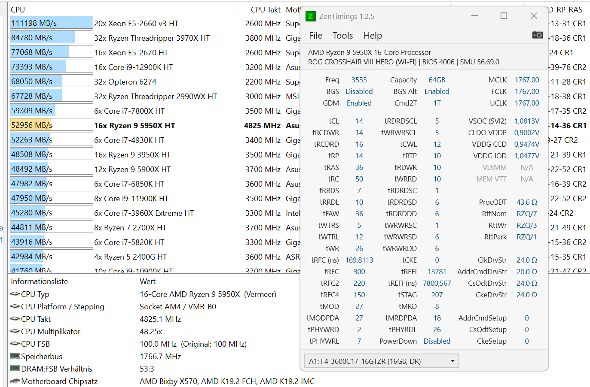Open the Tools menu
The image size is (590, 387).
342,35
